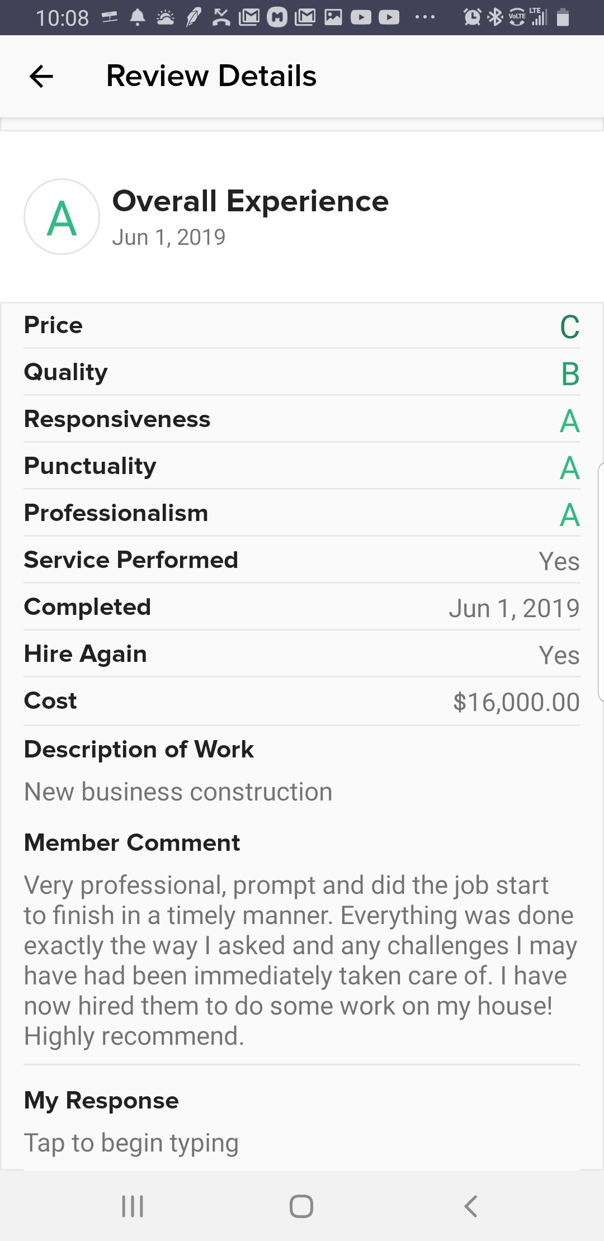Tap the Bluetooth status icon
Viewport: 604px width, 1241px height.
[495, 18]
